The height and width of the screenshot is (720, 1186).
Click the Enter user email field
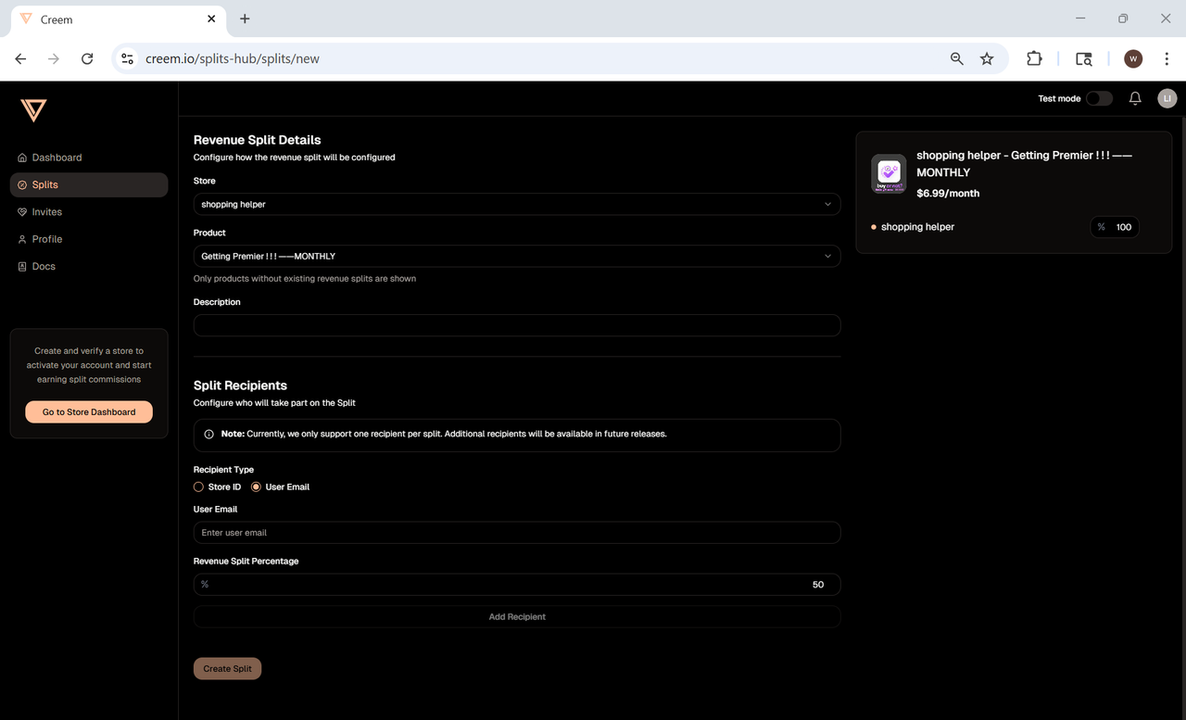(517, 533)
